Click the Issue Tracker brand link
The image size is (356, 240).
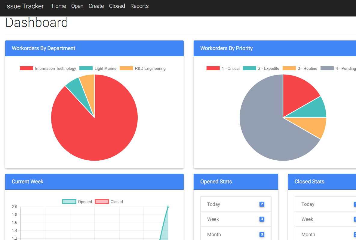[25, 6]
